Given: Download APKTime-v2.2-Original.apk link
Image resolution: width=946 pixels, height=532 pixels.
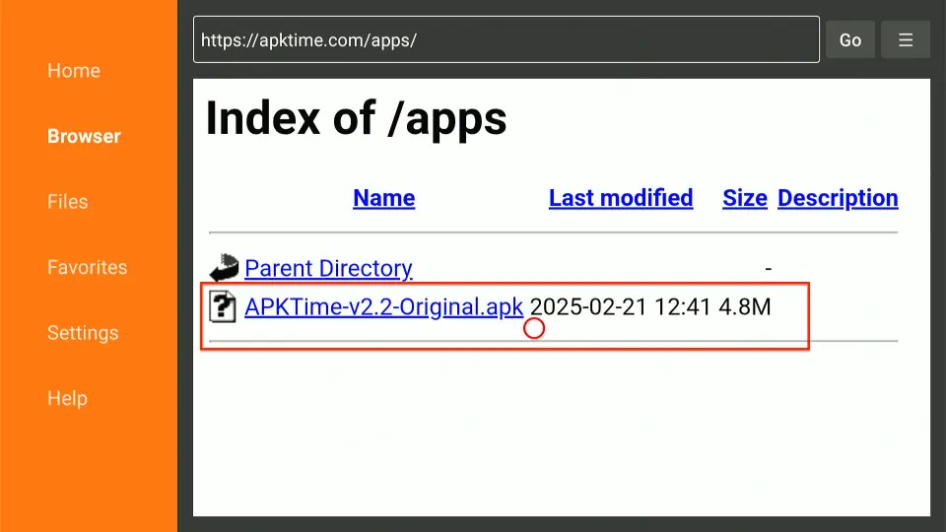Looking at the screenshot, I should click(383, 307).
